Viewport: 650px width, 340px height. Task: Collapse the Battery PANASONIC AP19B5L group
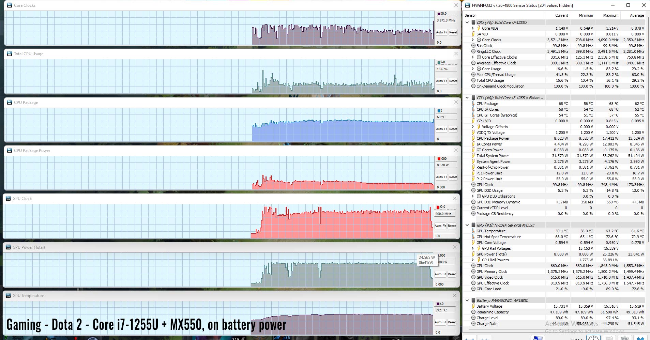tap(467, 300)
